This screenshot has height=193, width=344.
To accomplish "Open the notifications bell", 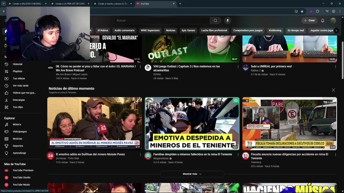I will [322, 20].
